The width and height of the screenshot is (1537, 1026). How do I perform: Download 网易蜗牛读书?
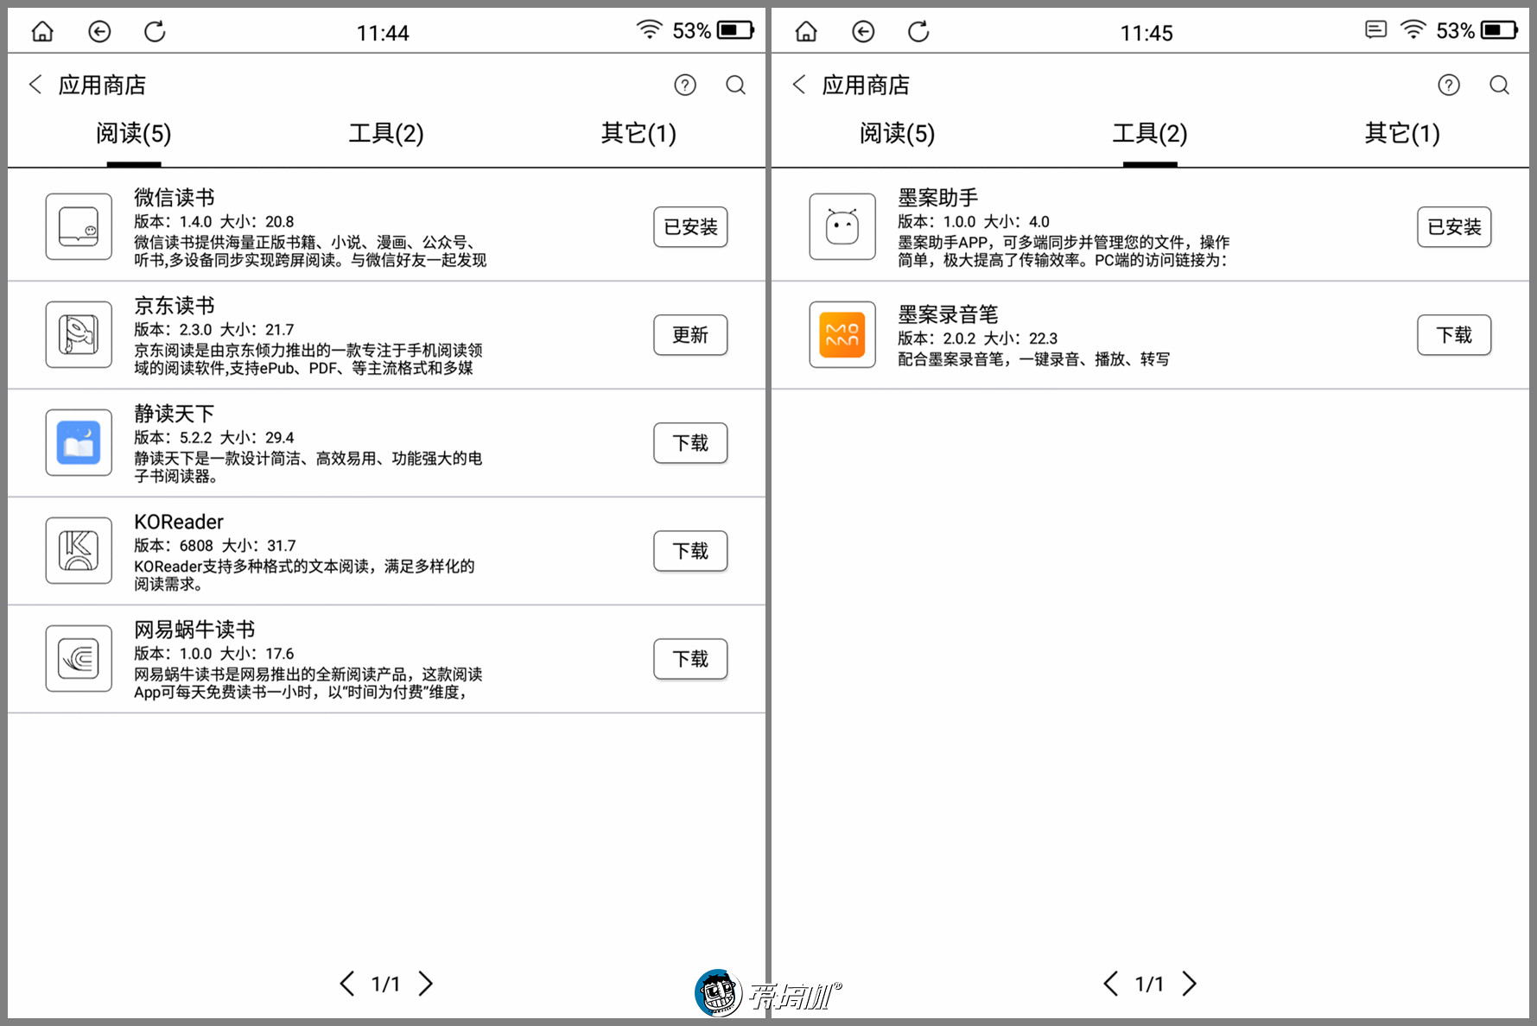(x=690, y=659)
